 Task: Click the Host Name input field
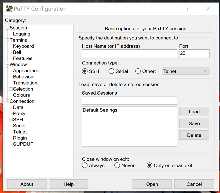coord(129,54)
